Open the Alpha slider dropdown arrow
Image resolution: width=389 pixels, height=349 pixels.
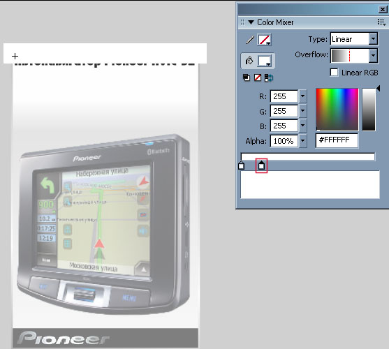point(302,141)
